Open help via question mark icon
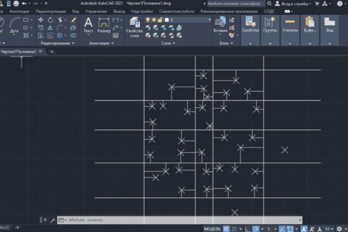This screenshot has height=232, width=348. click(x=340, y=3)
